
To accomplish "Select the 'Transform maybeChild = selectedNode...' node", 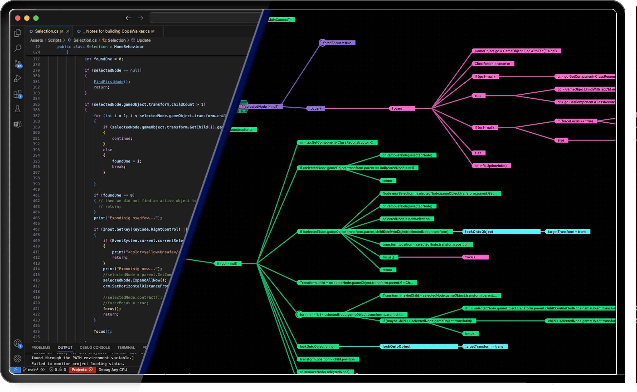I will click(440, 295).
